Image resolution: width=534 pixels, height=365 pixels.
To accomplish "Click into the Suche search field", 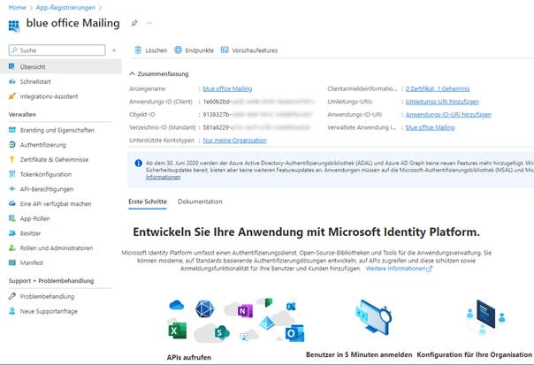I will (x=57, y=50).
